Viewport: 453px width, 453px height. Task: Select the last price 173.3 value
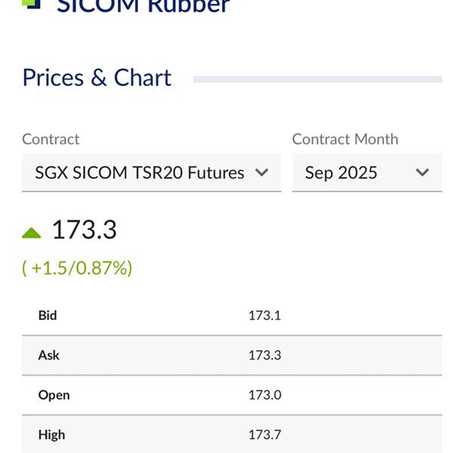[85, 230]
